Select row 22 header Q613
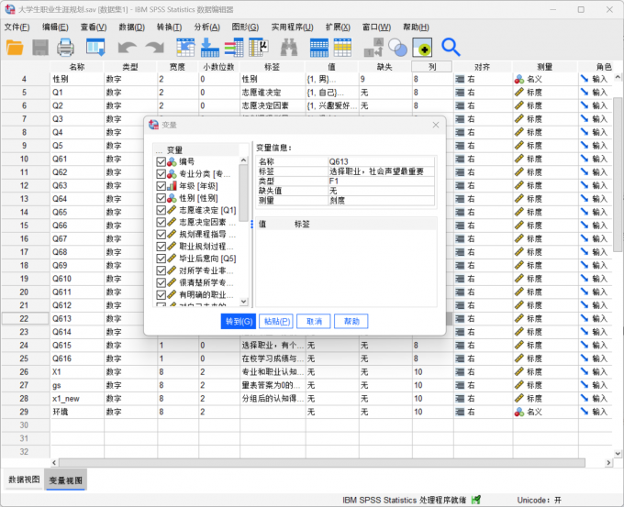This screenshot has width=624, height=507. (25, 318)
